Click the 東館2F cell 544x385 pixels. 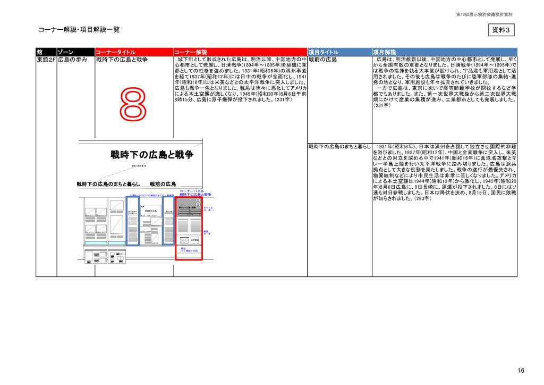click(46, 60)
